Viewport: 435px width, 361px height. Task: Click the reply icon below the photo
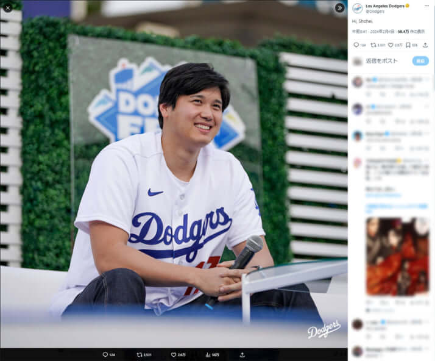click(105, 355)
